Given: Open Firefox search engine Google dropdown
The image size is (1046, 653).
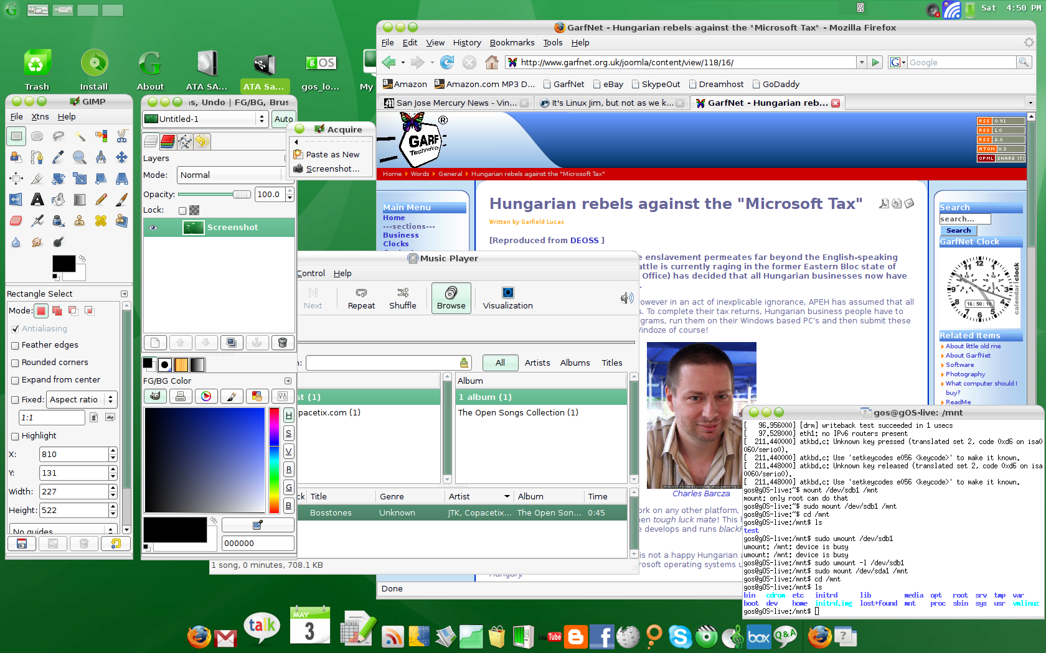Looking at the screenshot, I should click(x=897, y=62).
